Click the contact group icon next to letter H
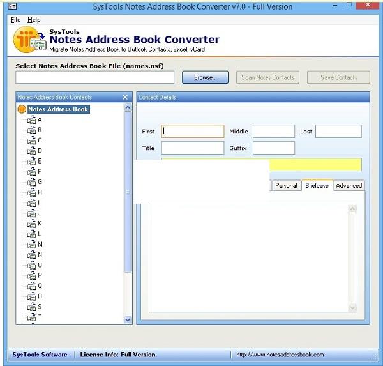383x366 pixels. pyautogui.click(x=31, y=193)
